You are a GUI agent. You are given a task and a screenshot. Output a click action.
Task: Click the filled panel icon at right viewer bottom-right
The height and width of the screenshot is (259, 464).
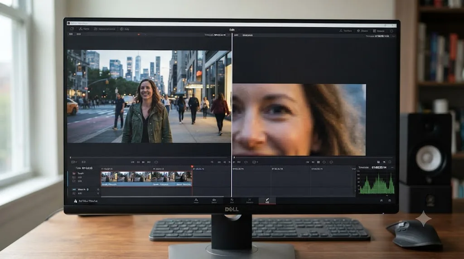378,162
